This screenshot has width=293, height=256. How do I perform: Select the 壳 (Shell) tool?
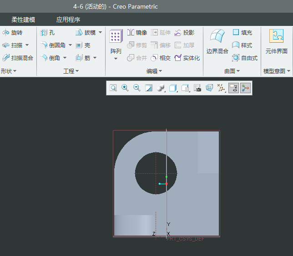83,45
